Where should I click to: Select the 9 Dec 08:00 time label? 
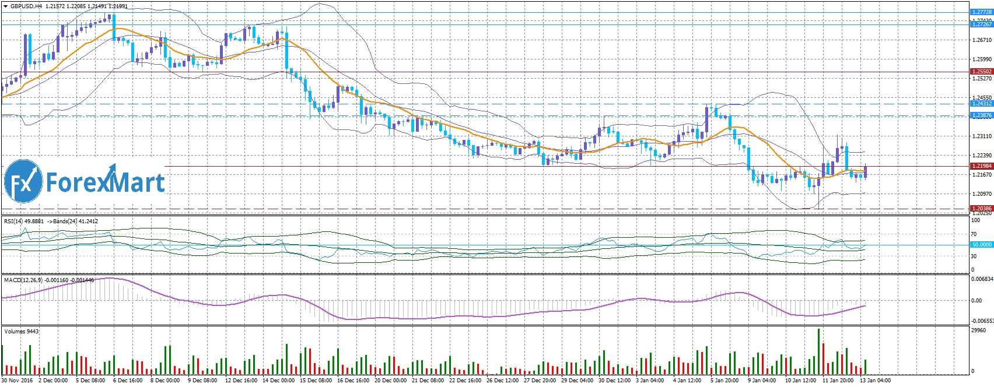pyautogui.click(x=202, y=381)
